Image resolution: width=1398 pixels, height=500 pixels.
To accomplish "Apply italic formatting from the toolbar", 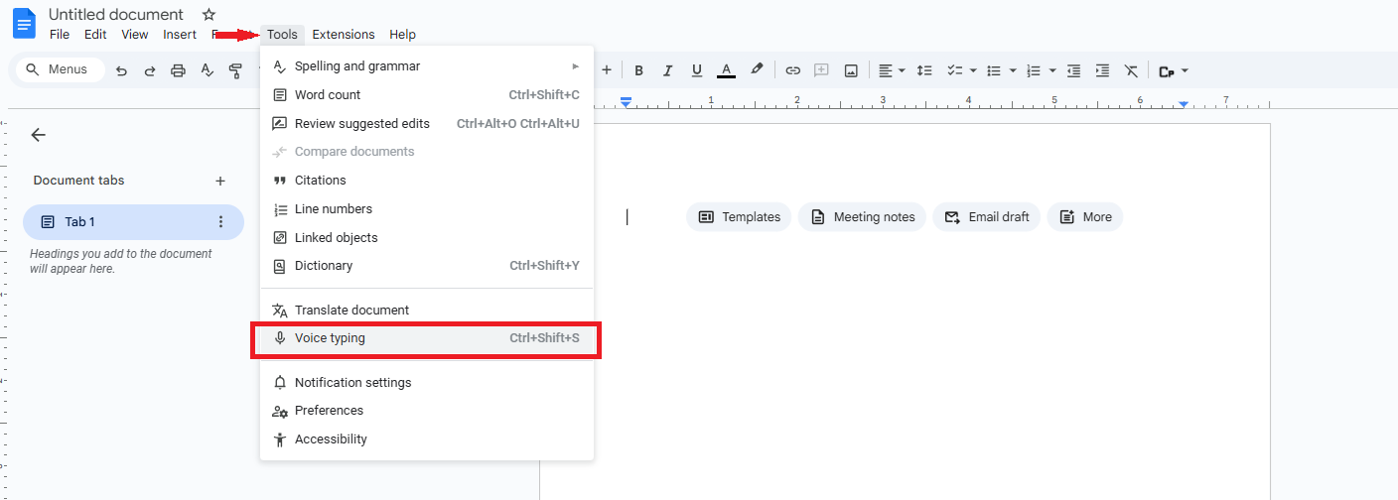I will point(667,70).
